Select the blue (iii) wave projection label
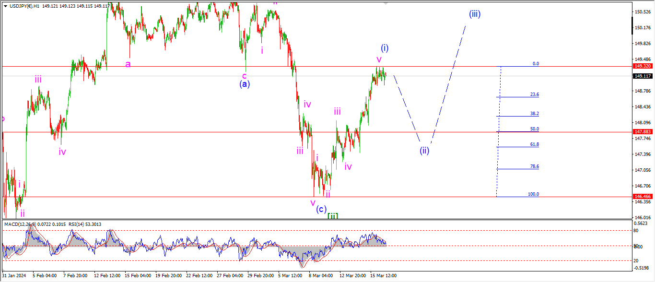Viewport: 655px width, 282px height. pyautogui.click(x=475, y=14)
